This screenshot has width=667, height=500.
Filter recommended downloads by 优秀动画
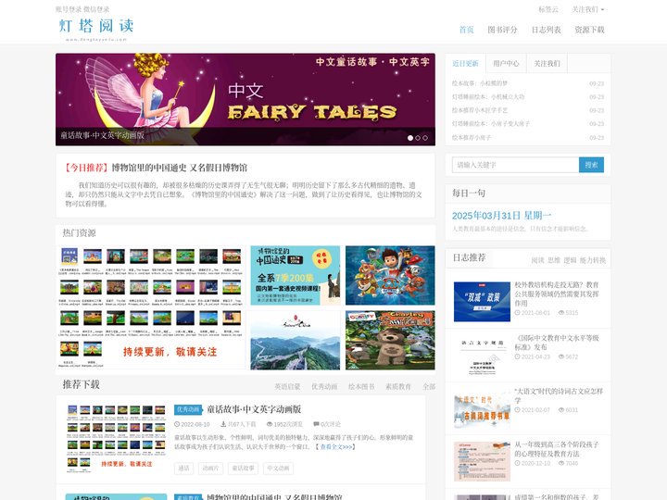coord(324,386)
